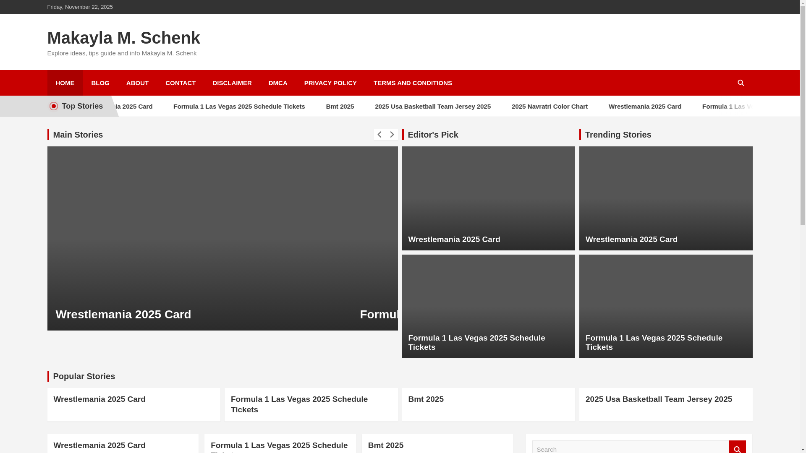This screenshot has width=806, height=453.
Task: Open ticker link Wrestlemania 2025 Card near Navratri
Action: (x=645, y=107)
